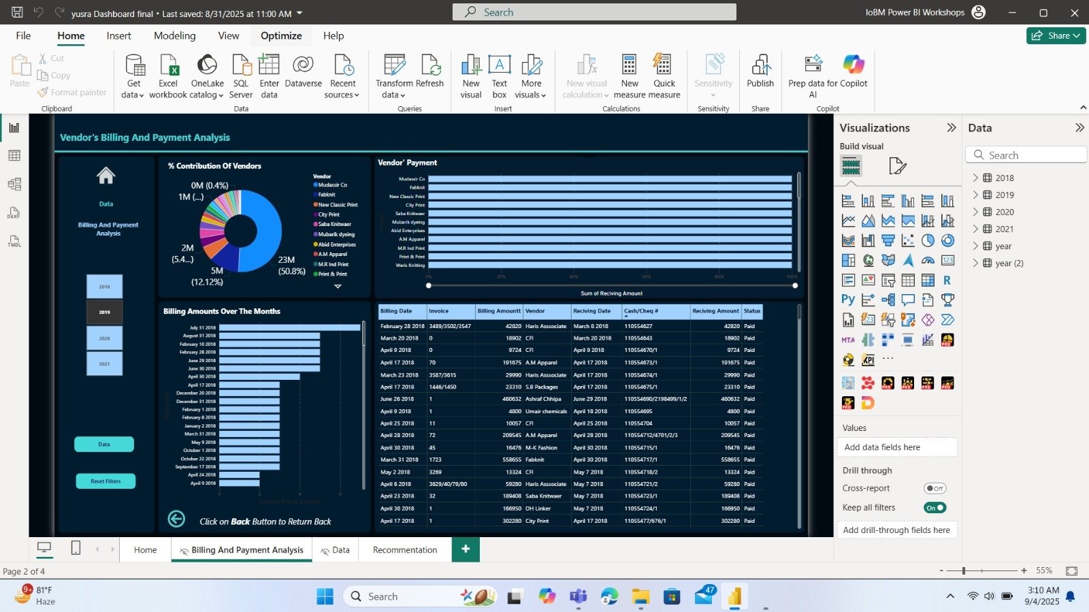
Task: Expand the 2018 table in Data pane
Action: (x=975, y=178)
